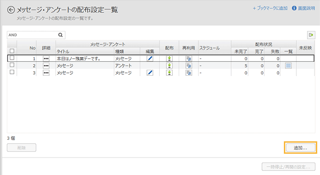
Task: Click the 再利用 column header
Action: coord(188,48)
